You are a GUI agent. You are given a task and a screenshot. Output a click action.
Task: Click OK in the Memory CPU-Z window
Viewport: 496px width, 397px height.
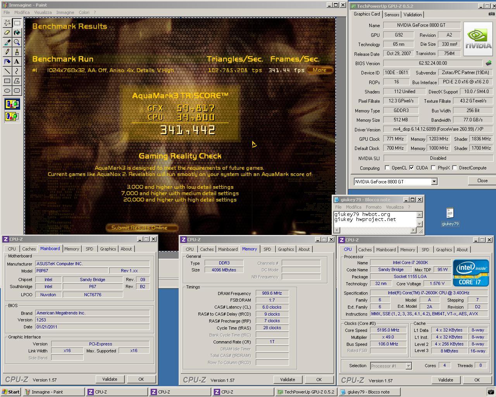[319, 380]
